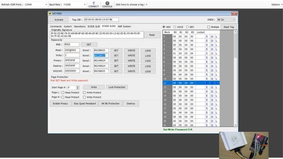Switch to the Operations tab
Viewport: 283px width, 159px height.
pyautogui.click(x=80, y=26)
